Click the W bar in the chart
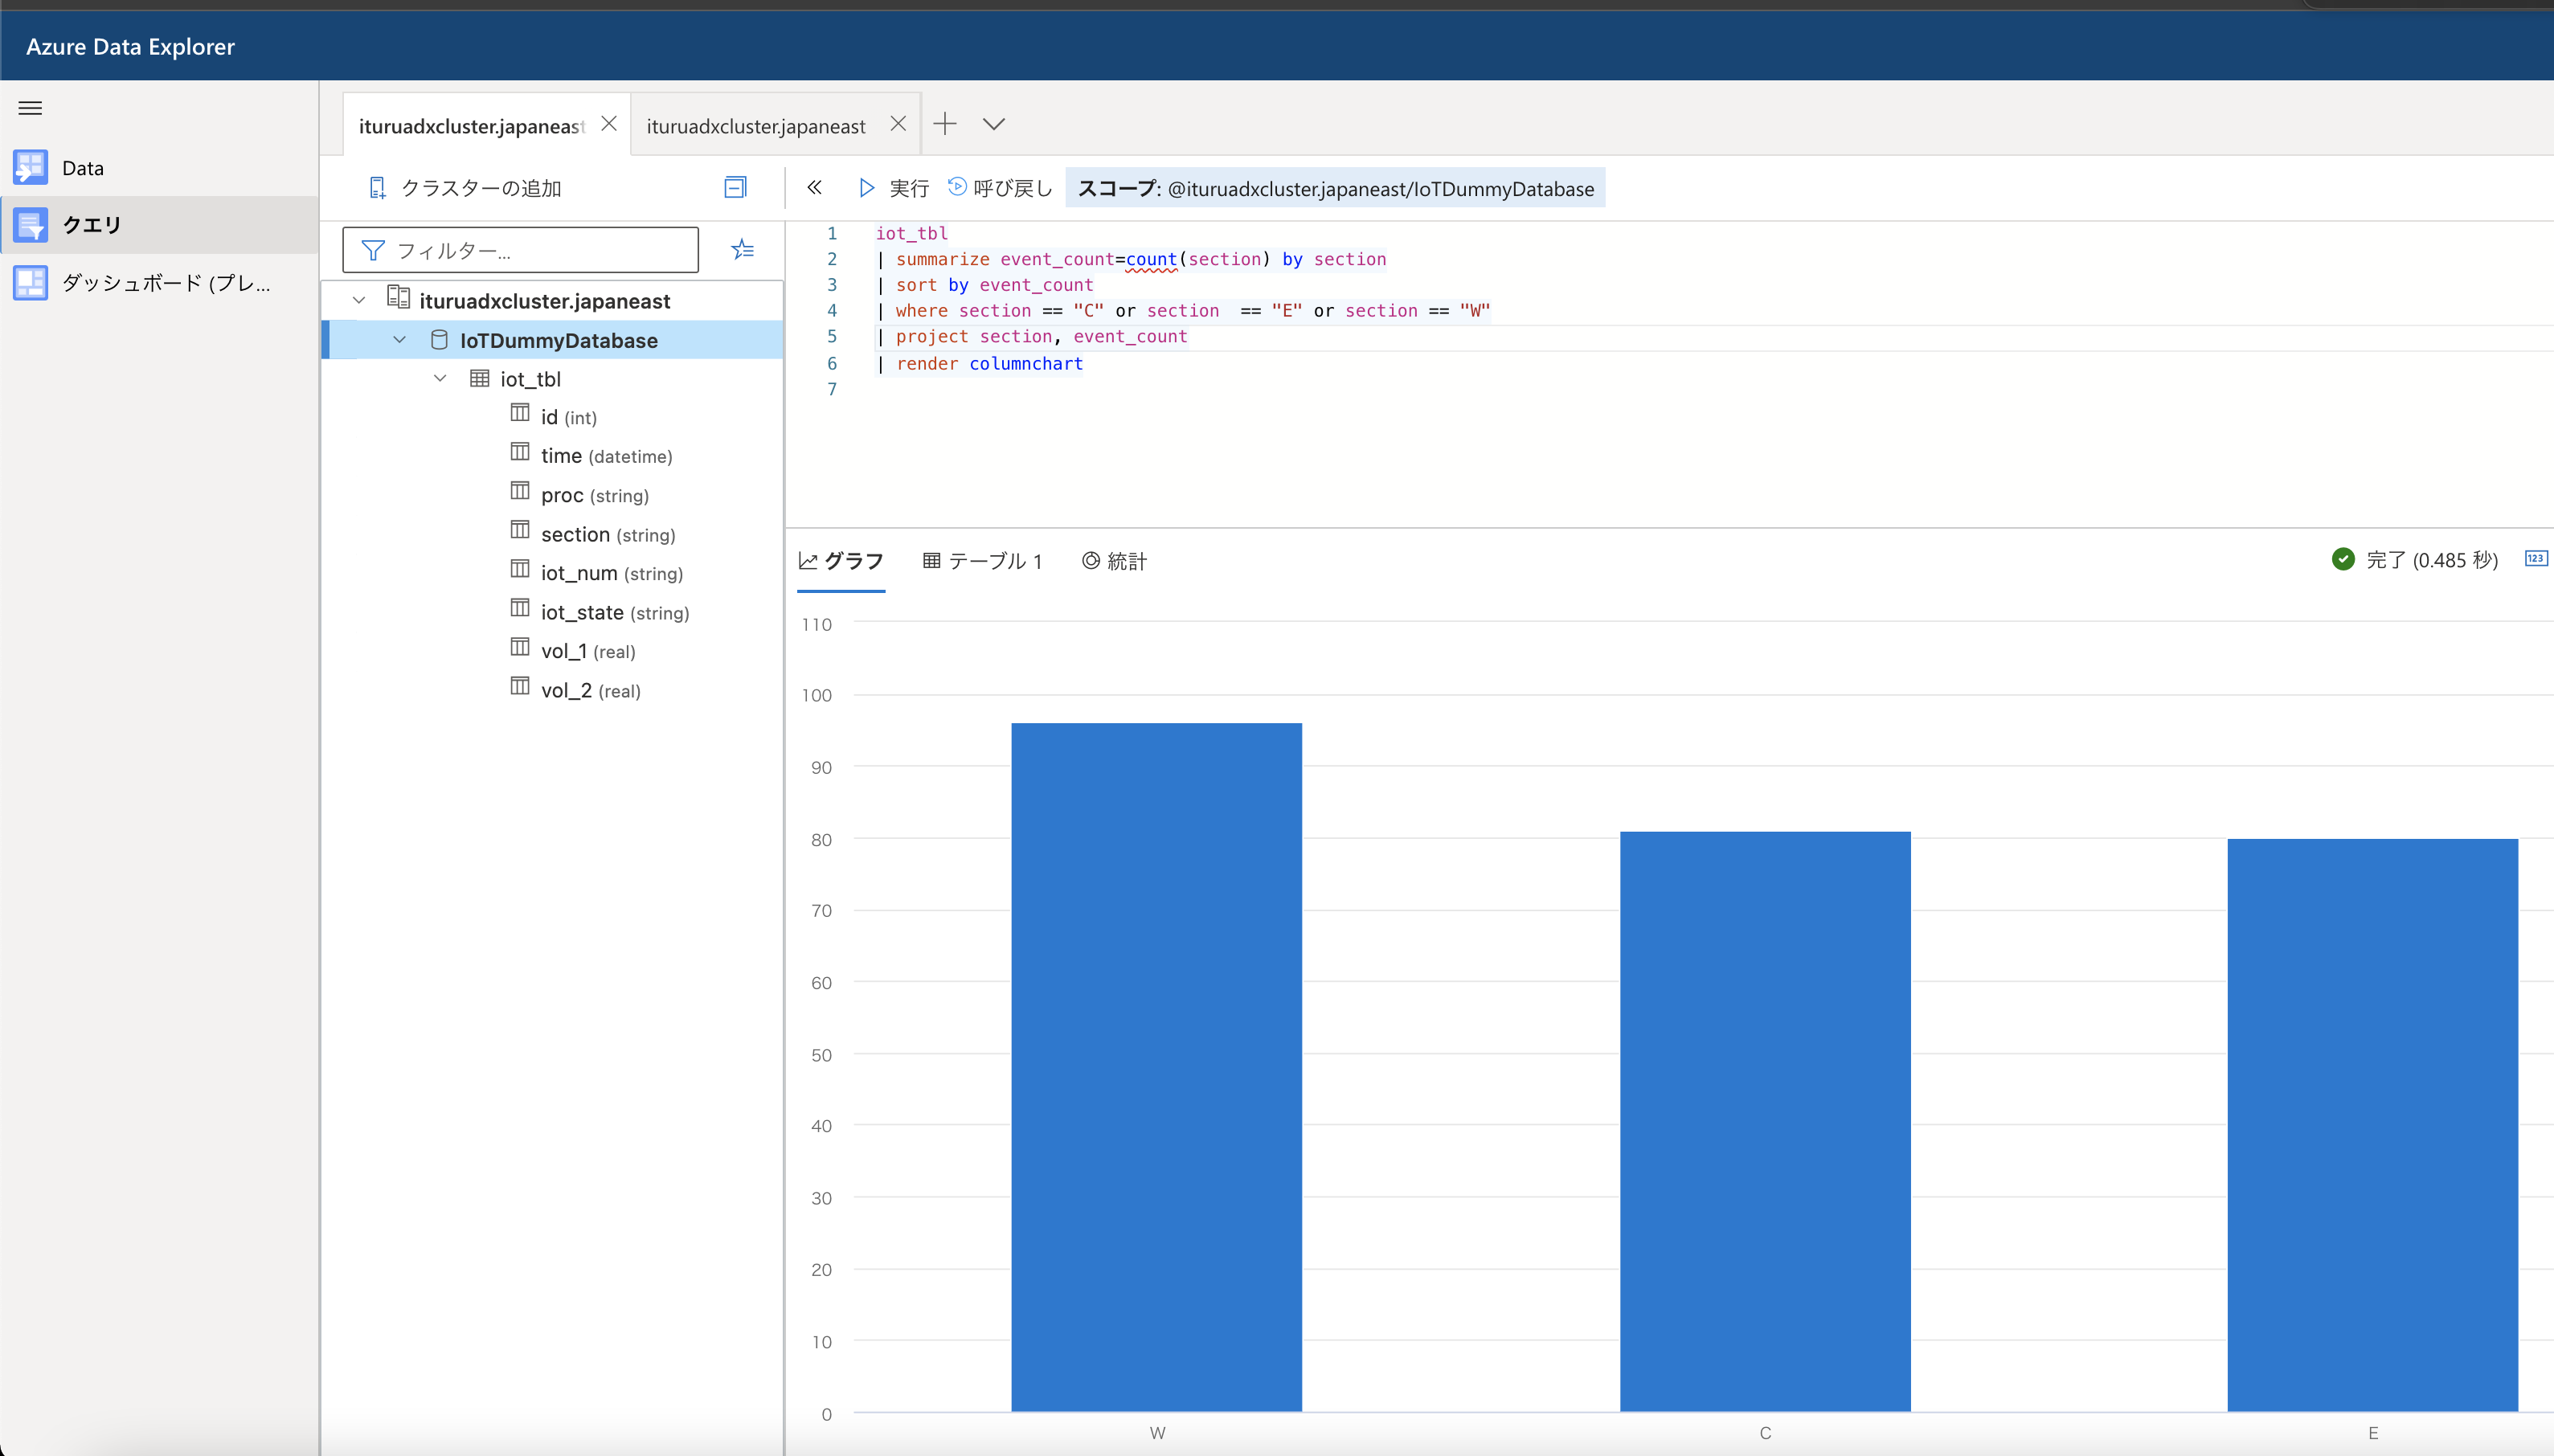Viewport: 2554px width, 1456px height. pyautogui.click(x=1156, y=1066)
